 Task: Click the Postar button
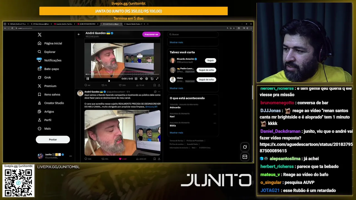pyautogui.click(x=53, y=139)
